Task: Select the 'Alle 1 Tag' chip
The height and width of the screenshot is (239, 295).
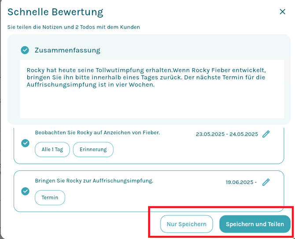Action: (52, 150)
